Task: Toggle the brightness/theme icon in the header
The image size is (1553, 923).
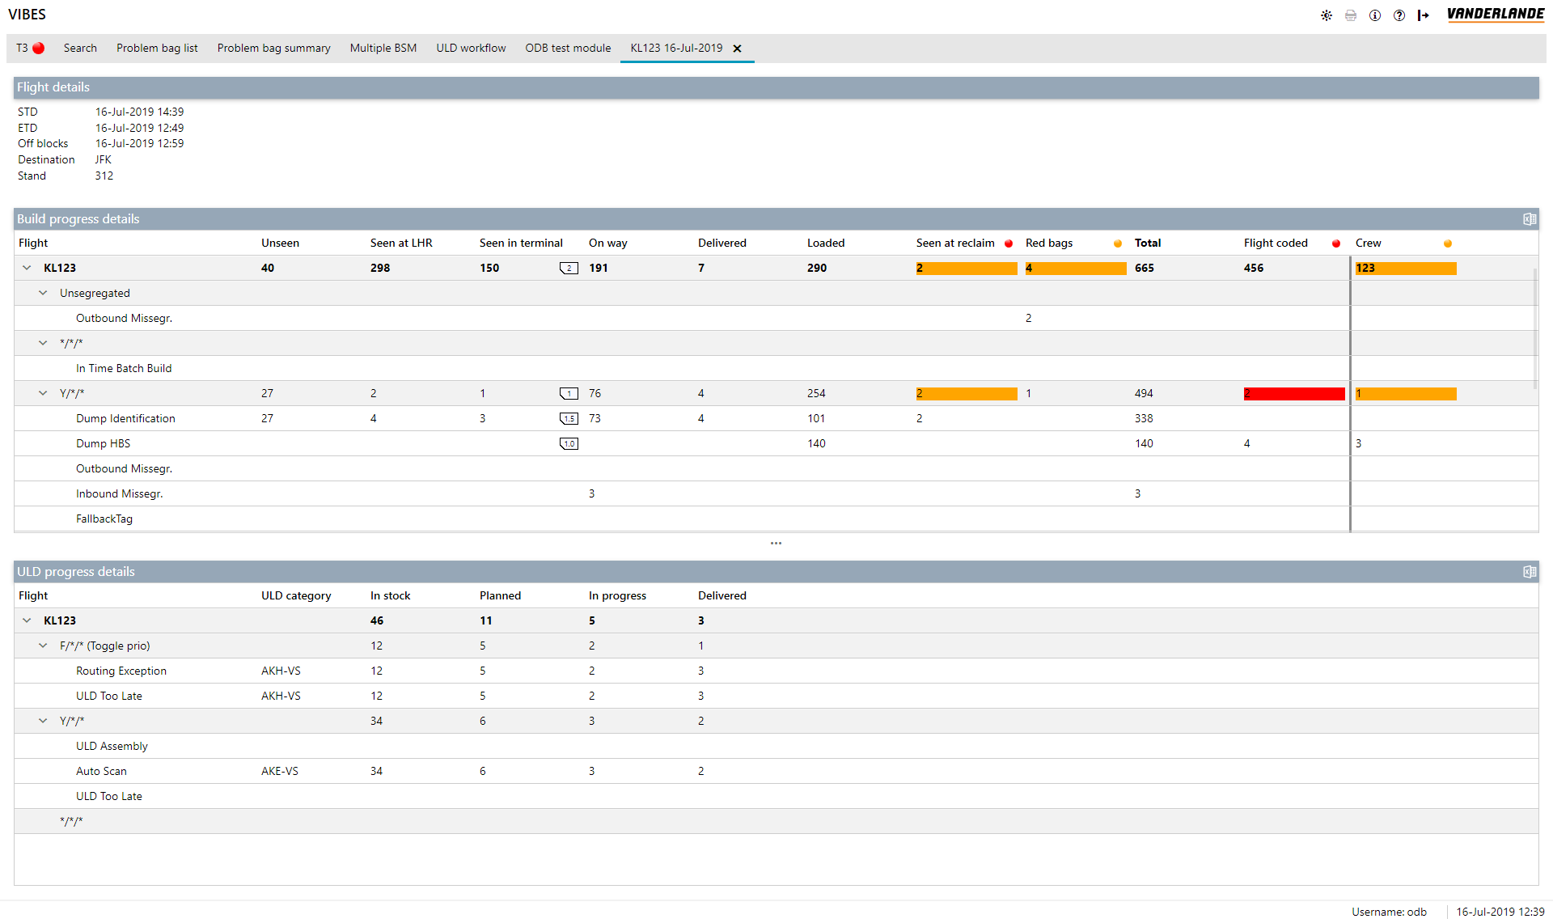Action: pyautogui.click(x=1327, y=15)
